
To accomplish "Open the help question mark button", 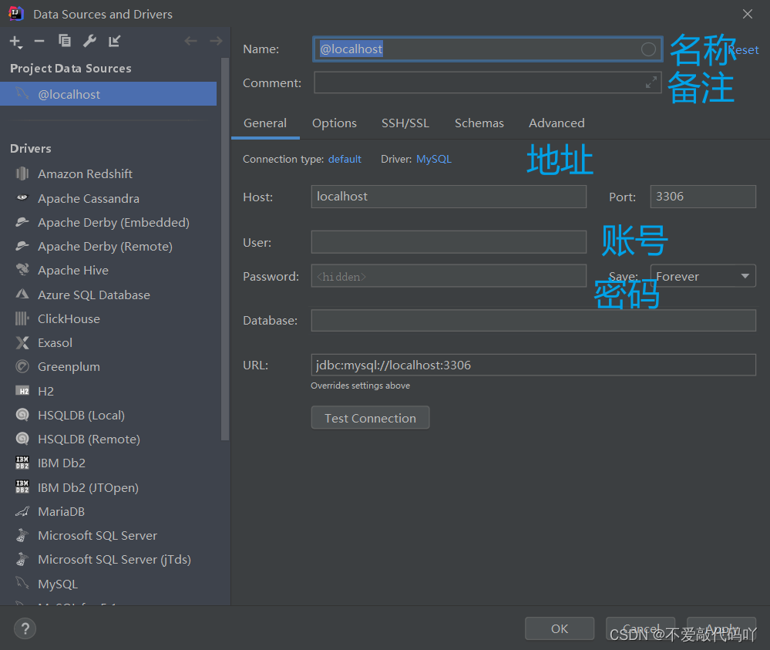I will (25, 628).
